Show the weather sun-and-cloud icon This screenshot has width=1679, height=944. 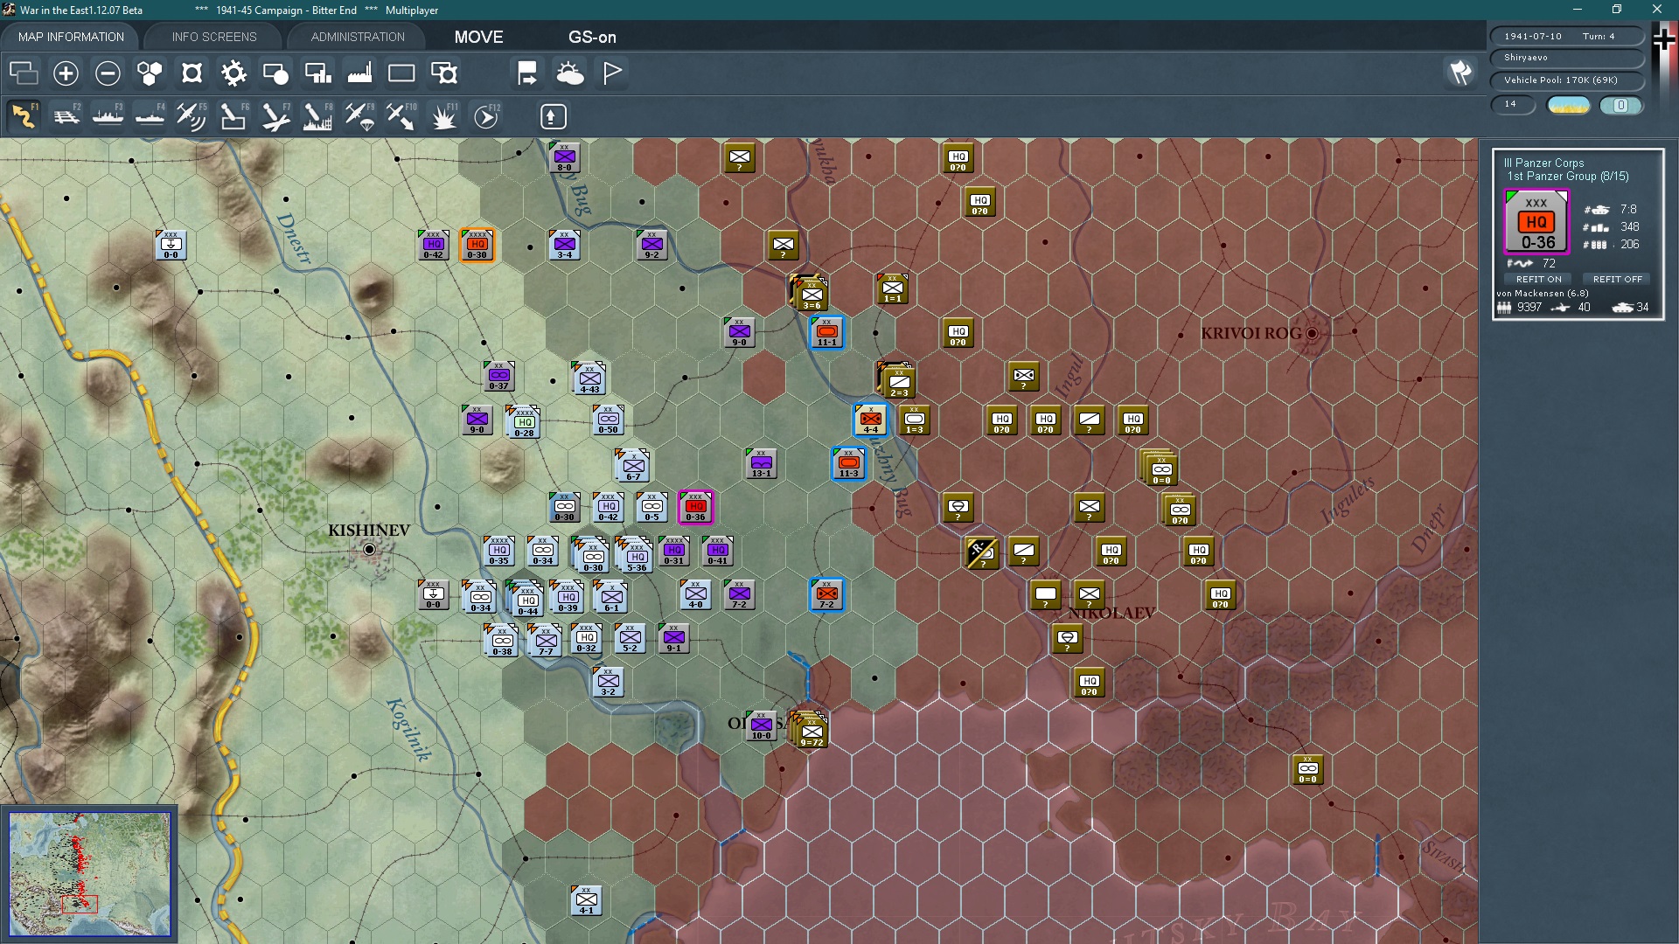tap(570, 73)
